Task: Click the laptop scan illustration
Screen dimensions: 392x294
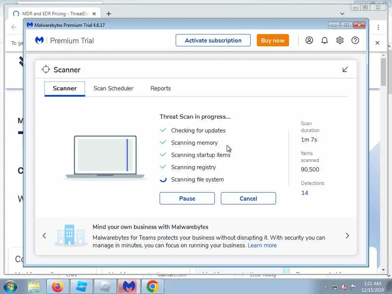Action: coord(105,157)
